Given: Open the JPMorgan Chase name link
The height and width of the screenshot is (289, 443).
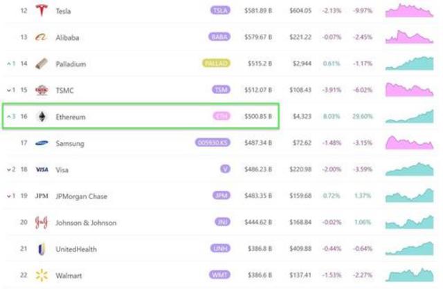Looking at the screenshot, I should tap(82, 196).
